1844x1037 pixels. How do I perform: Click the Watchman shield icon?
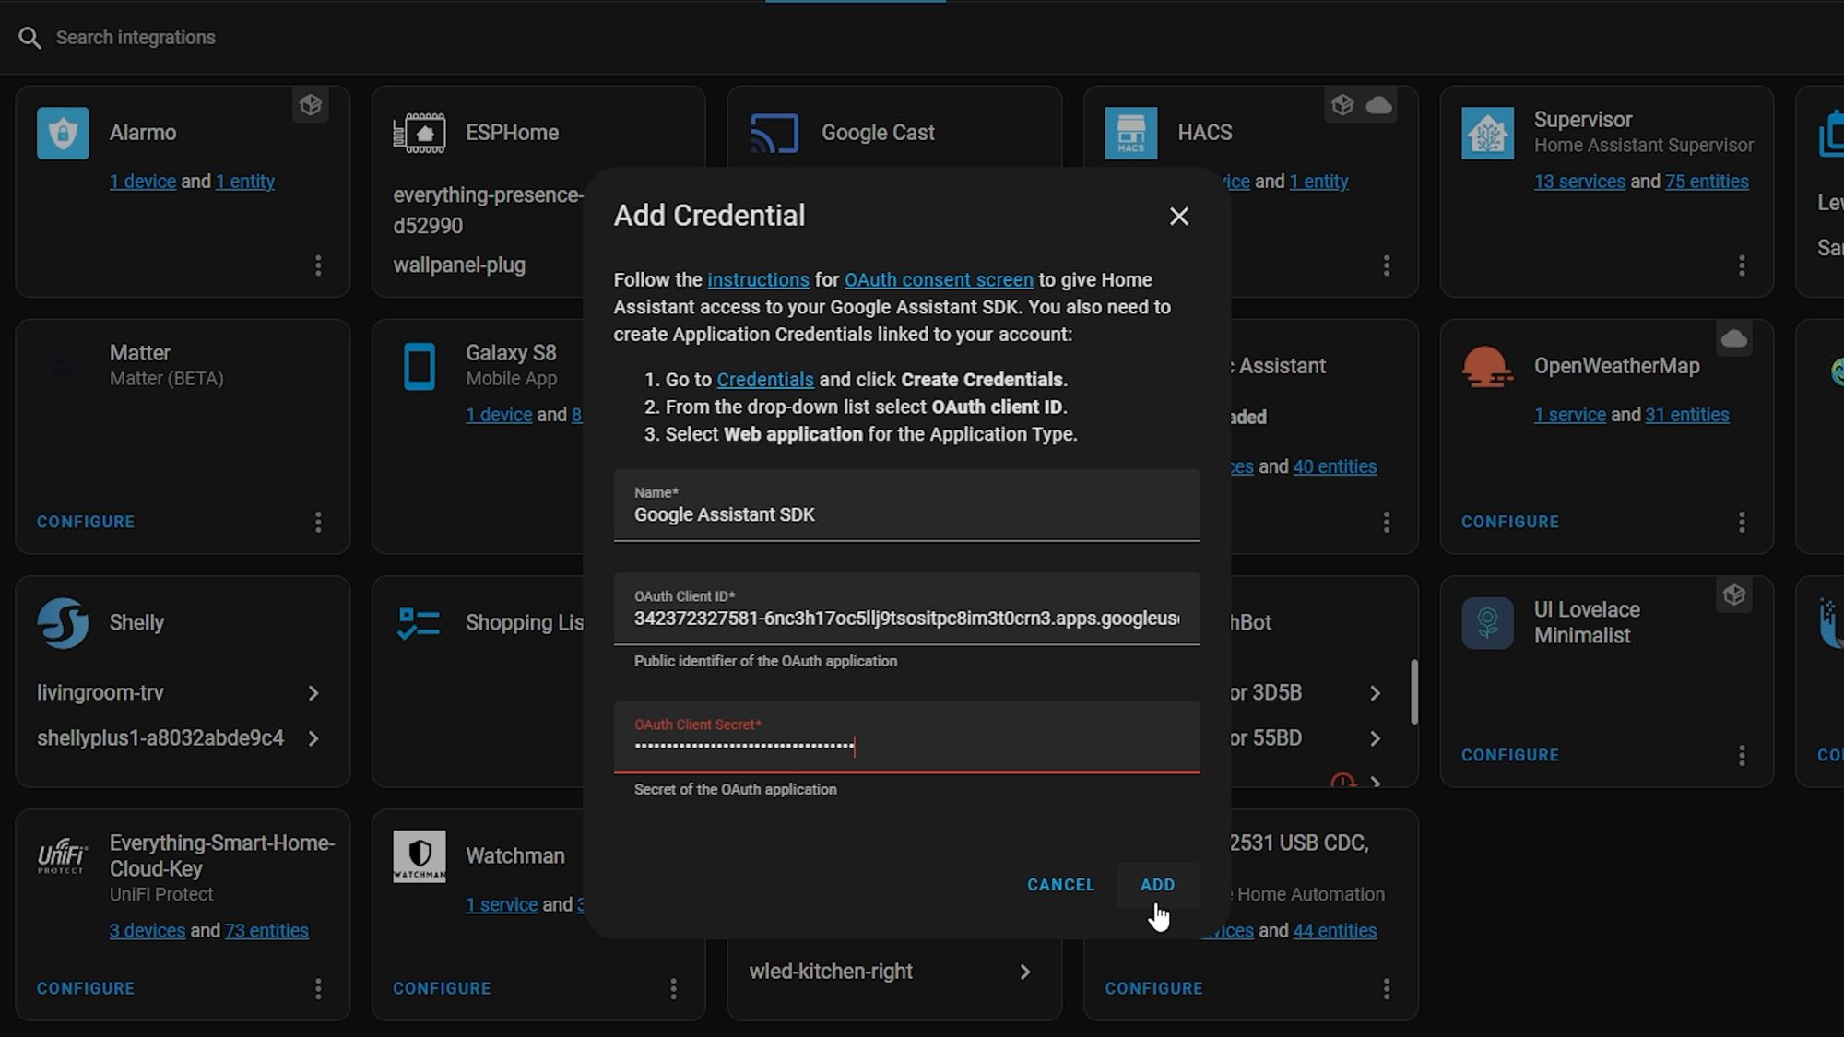(420, 856)
